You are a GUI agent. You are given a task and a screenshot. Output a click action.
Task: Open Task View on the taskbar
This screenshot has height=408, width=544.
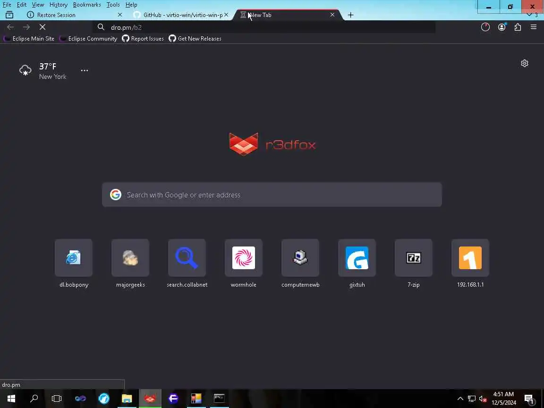[57, 398]
